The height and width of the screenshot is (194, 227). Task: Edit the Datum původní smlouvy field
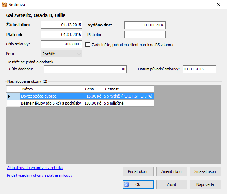[x=199, y=69]
